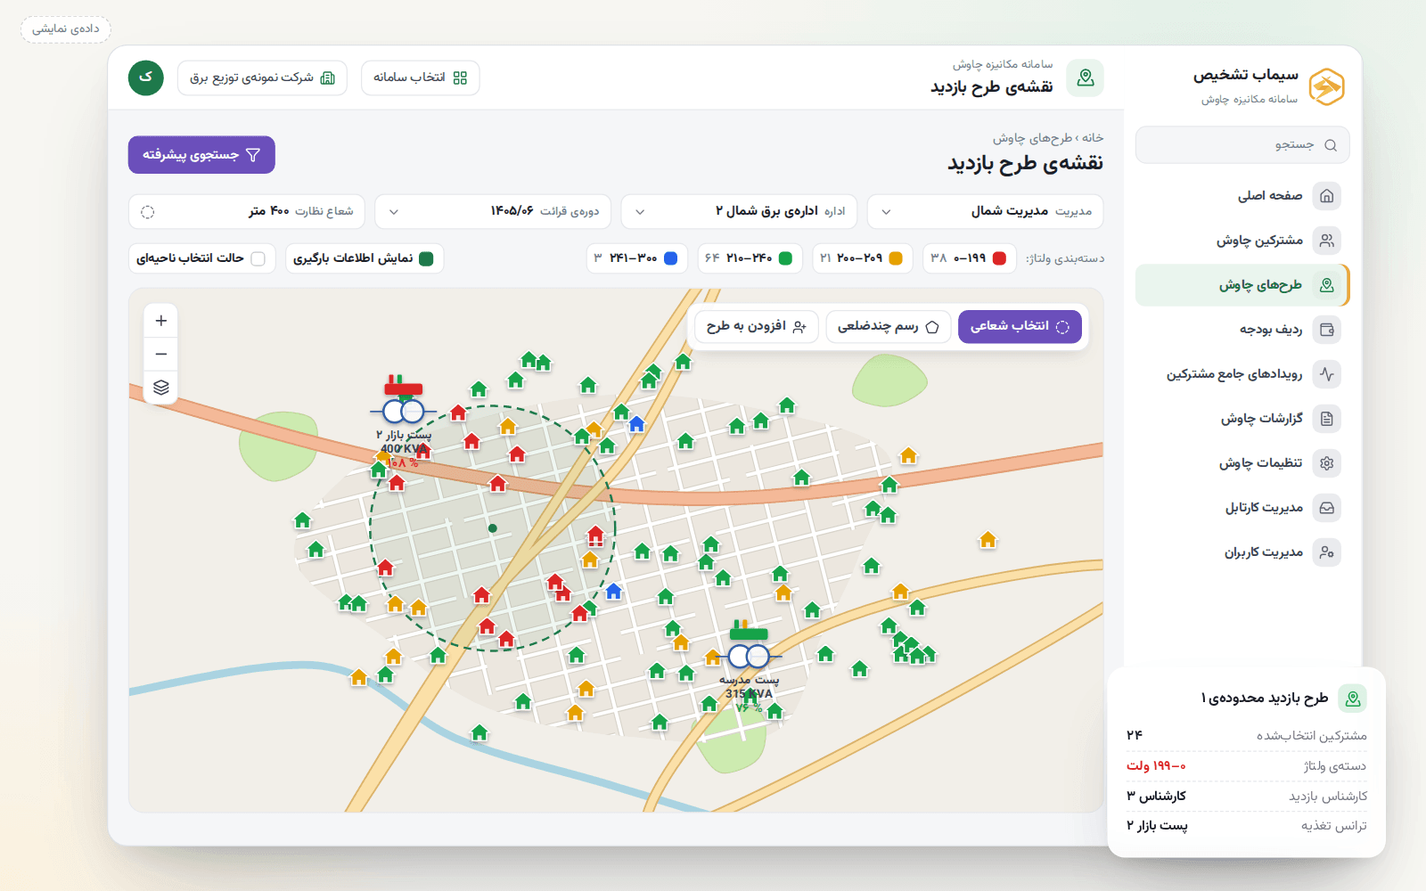Select انتخاب شعاعی map tool
The height and width of the screenshot is (891, 1426).
click(x=1020, y=327)
